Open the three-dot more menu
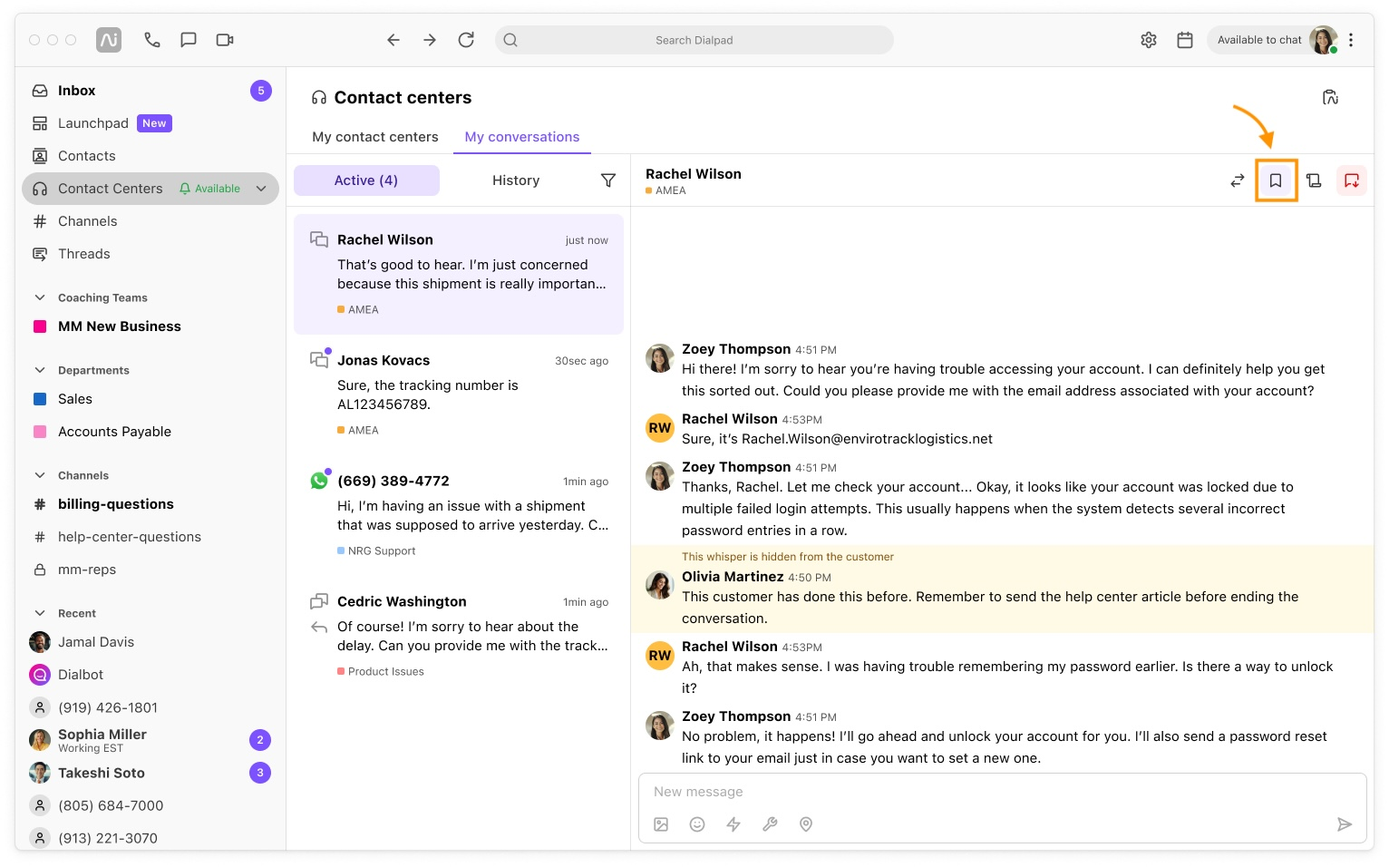 [x=1351, y=40]
